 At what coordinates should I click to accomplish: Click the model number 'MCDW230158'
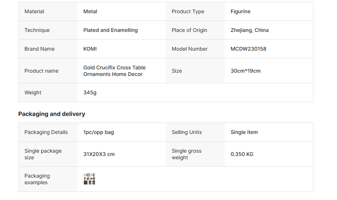248,49
